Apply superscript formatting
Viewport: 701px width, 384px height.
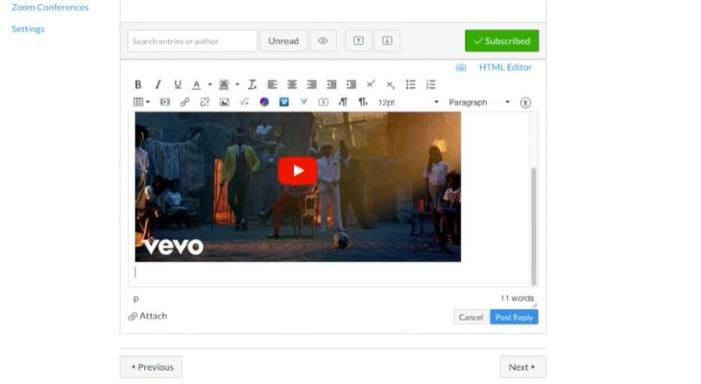click(371, 84)
